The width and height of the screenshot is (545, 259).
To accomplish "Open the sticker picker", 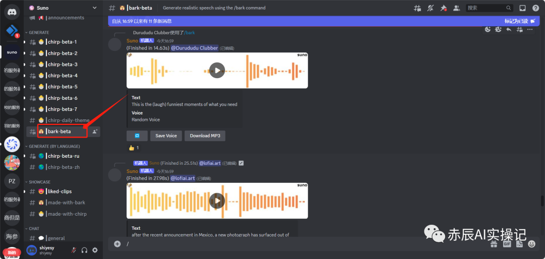I will tap(519, 244).
